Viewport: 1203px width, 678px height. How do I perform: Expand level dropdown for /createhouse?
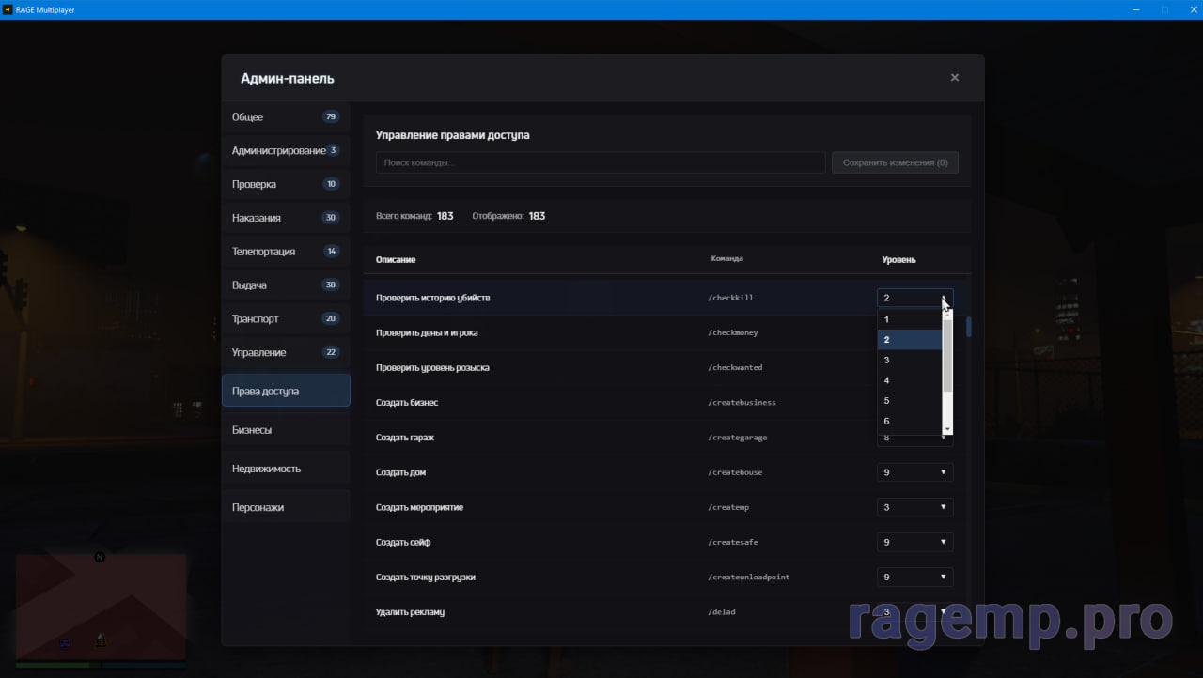click(914, 472)
